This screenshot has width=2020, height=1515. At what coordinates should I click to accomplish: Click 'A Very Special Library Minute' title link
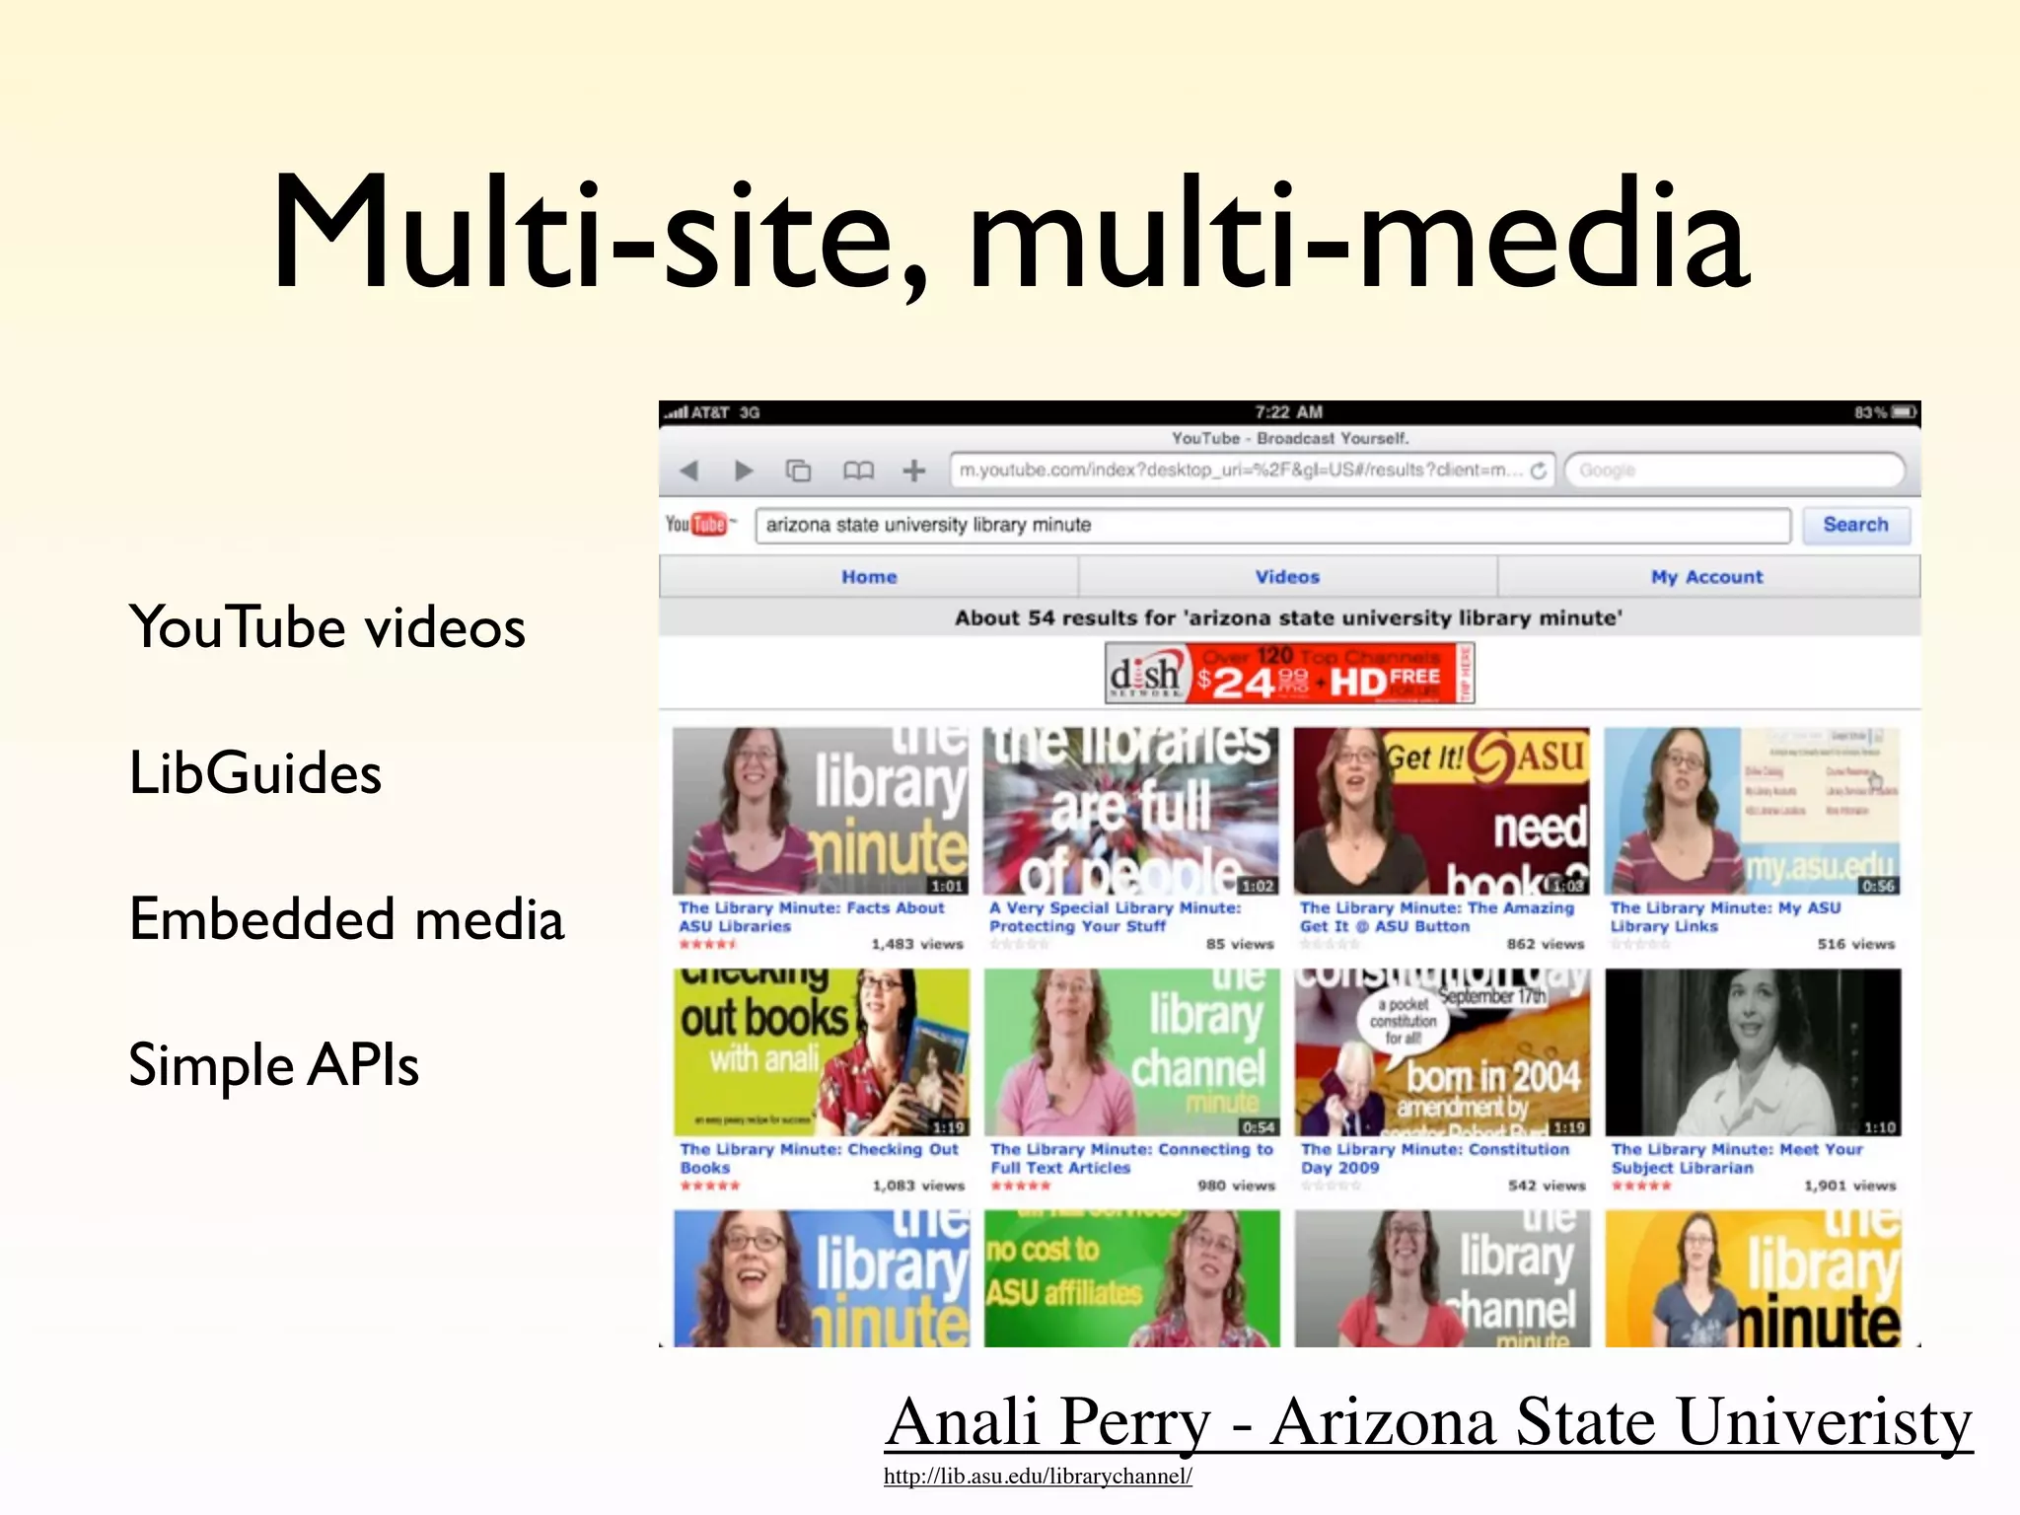(1115, 916)
